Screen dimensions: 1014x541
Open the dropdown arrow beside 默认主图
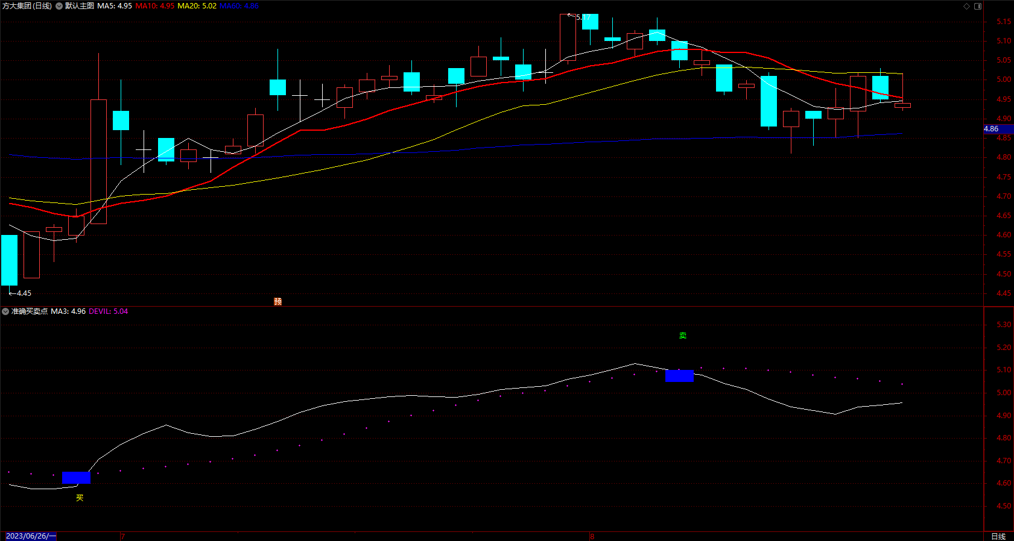pyautogui.click(x=59, y=6)
